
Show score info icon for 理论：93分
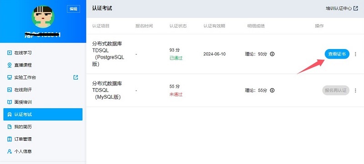pos(272,54)
